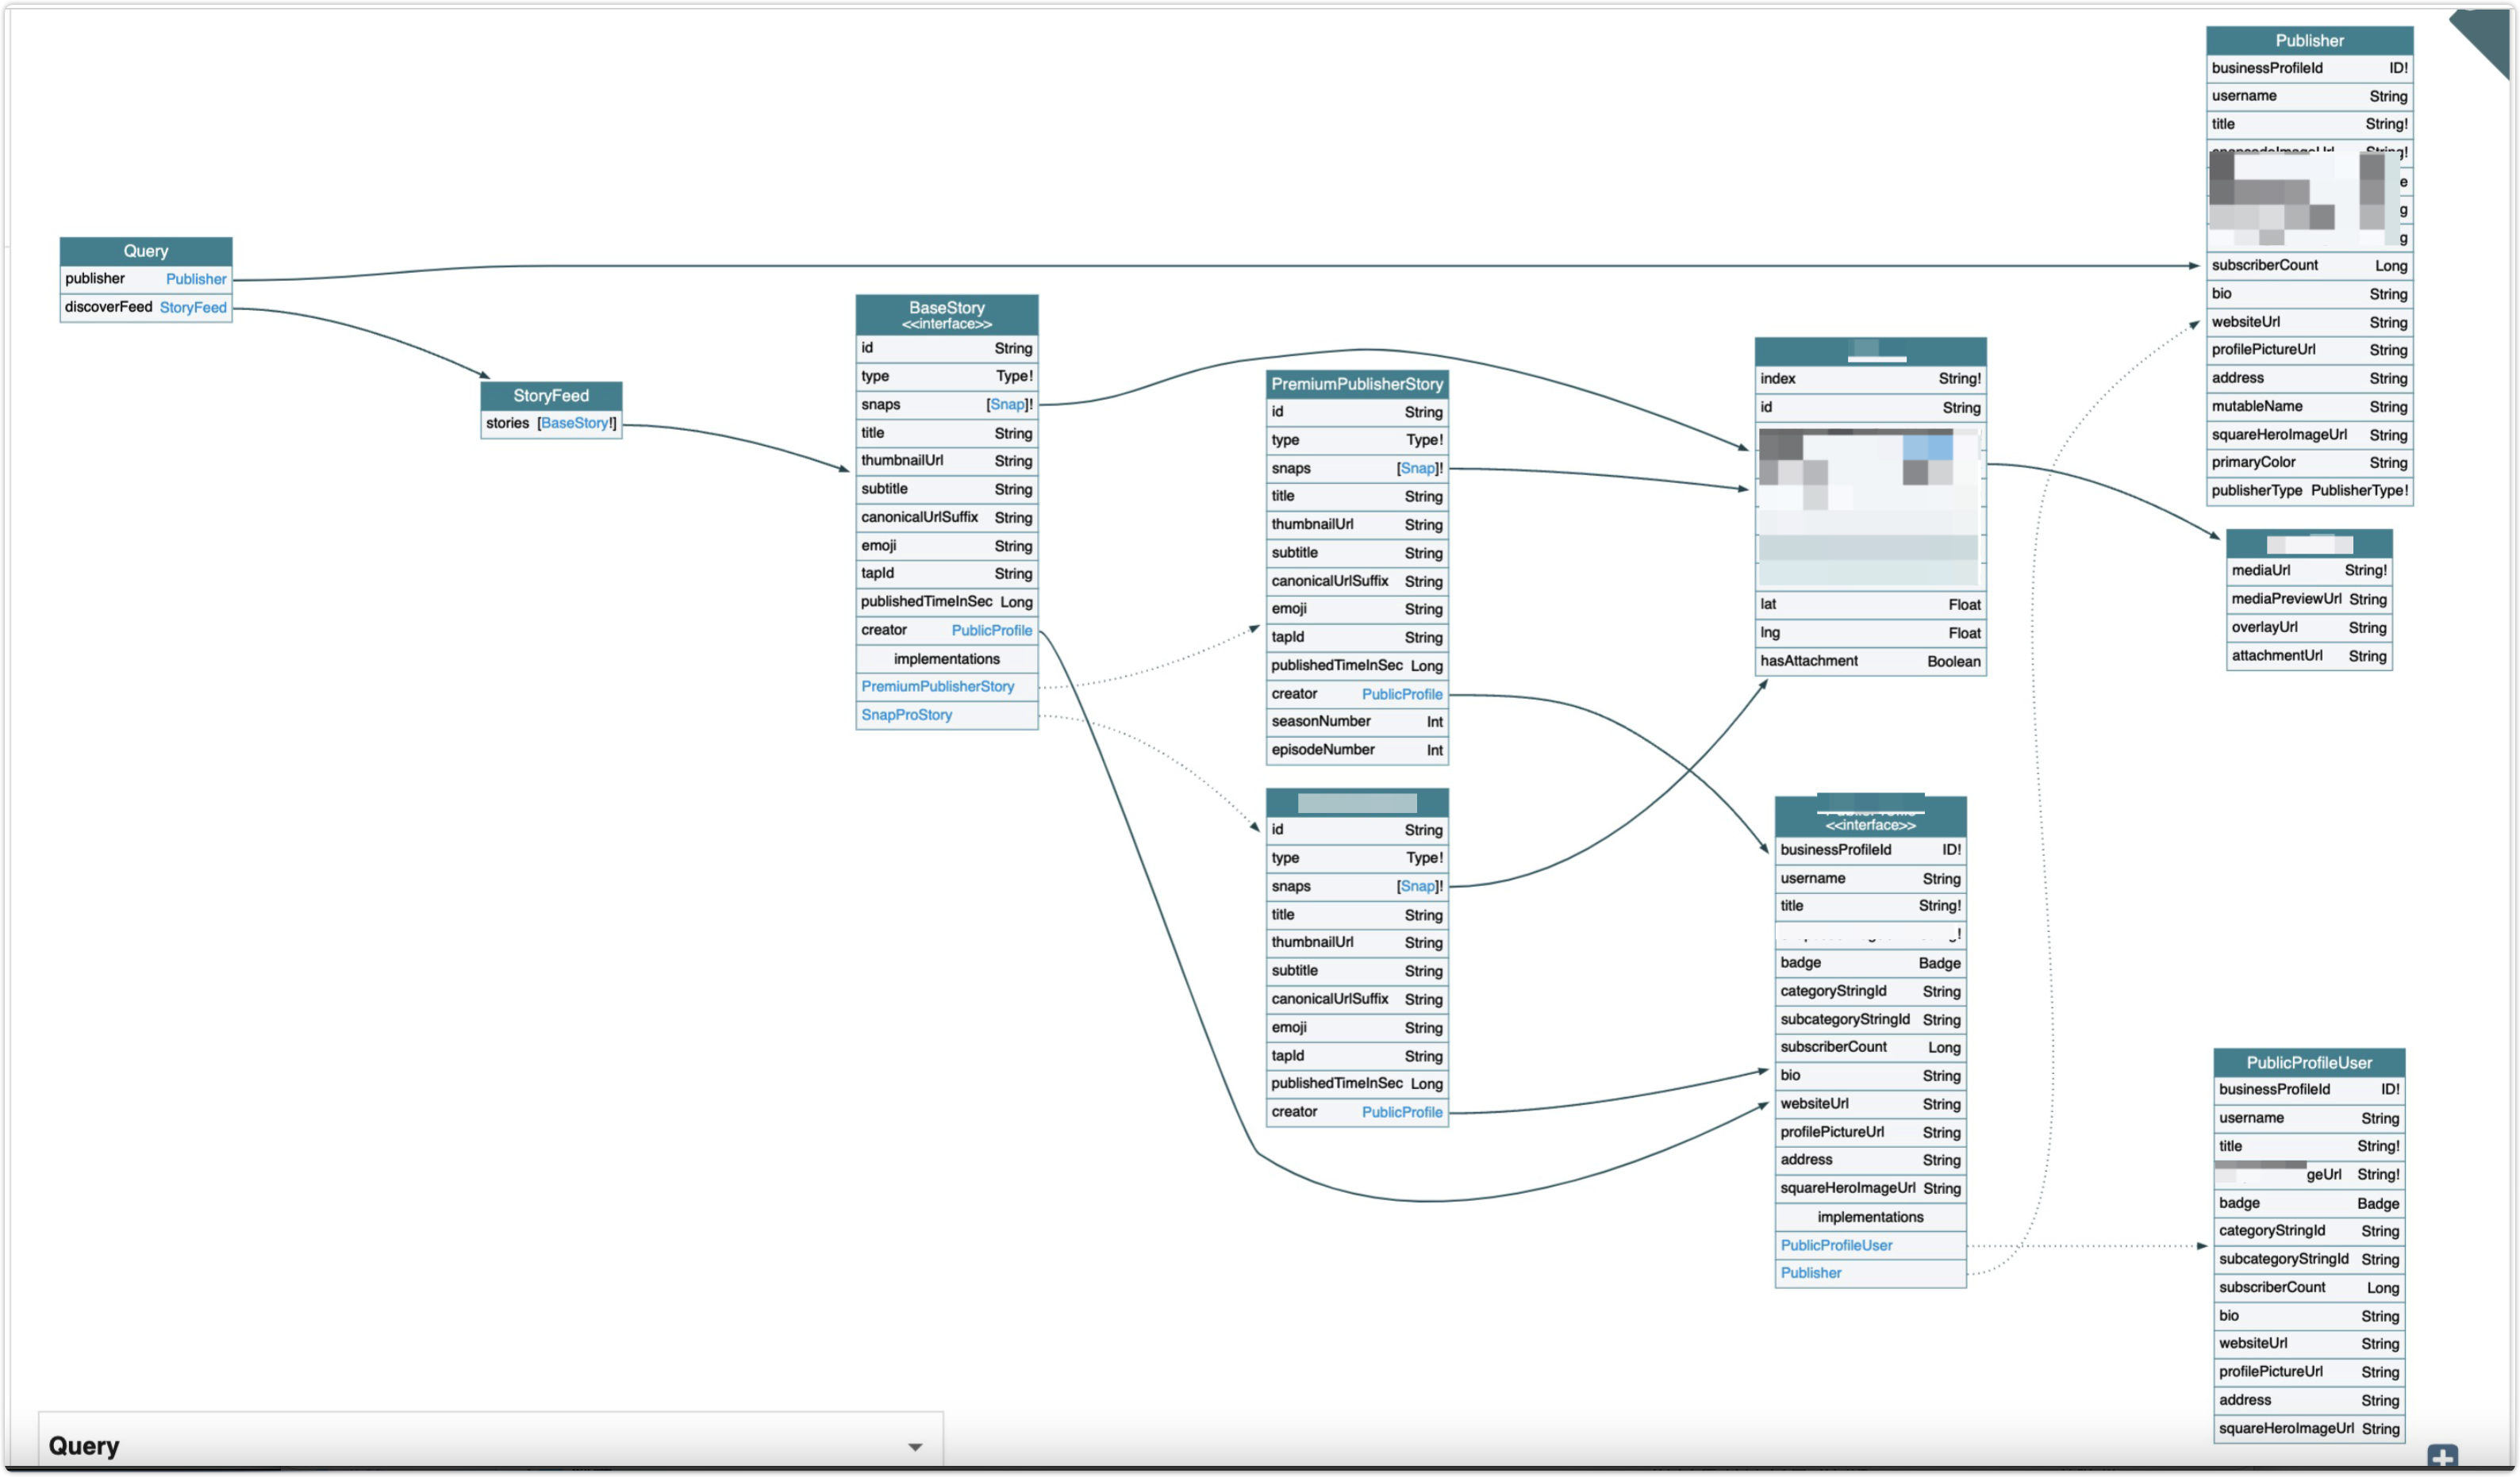
Task: Select the seasonNumber field row
Action: pos(1357,722)
